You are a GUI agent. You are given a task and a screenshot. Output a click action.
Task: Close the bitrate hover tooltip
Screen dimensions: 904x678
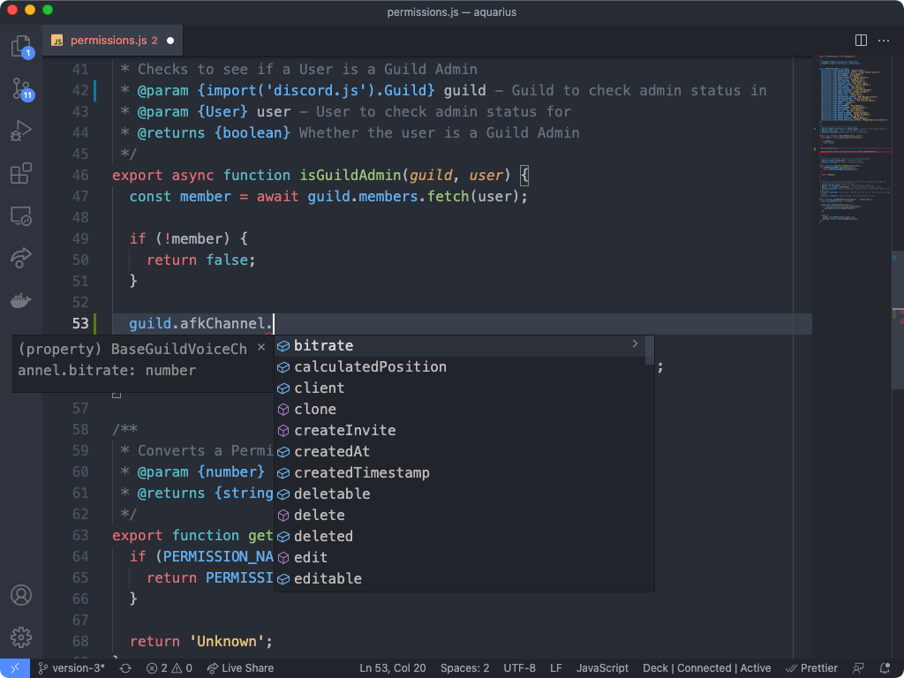point(261,347)
